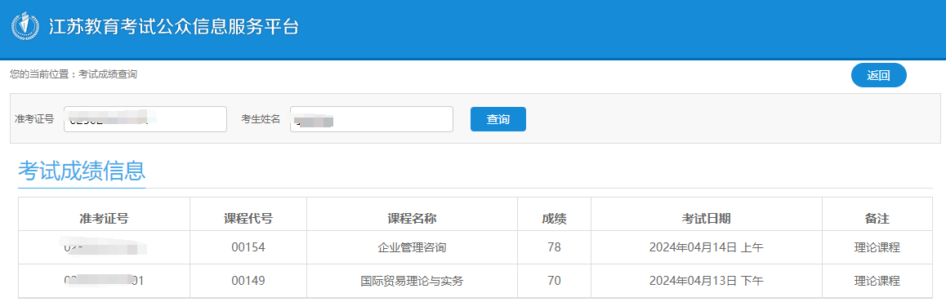Click the 考试日期 column header
946x302 pixels.
(x=706, y=218)
